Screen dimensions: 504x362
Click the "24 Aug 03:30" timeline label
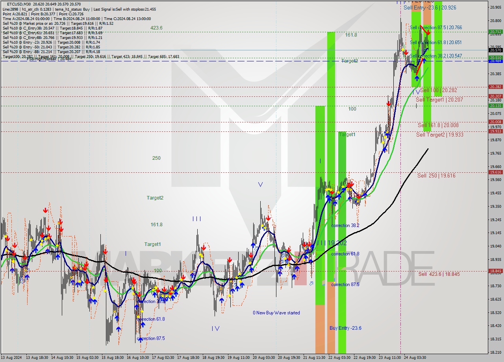click(415, 358)
